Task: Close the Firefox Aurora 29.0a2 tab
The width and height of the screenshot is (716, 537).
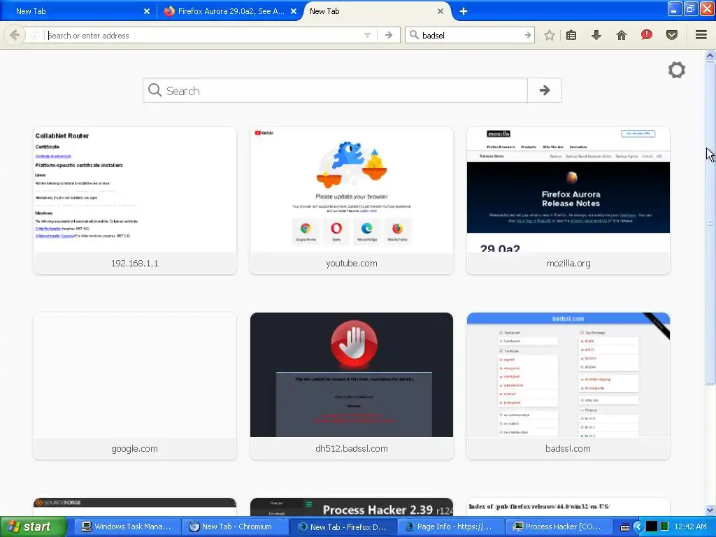Action: click(x=294, y=11)
